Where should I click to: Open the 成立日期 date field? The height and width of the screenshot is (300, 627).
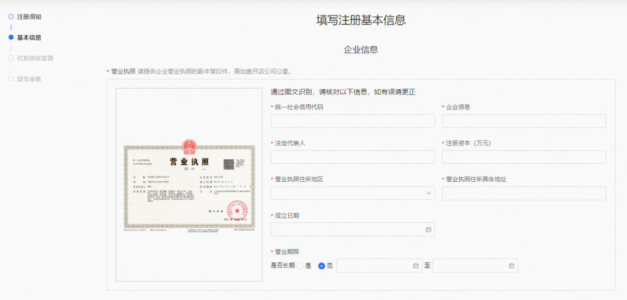[x=353, y=229]
